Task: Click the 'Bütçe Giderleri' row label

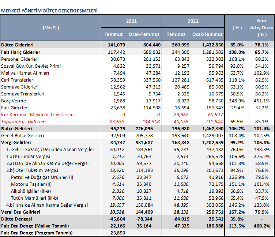Action: click(17, 45)
